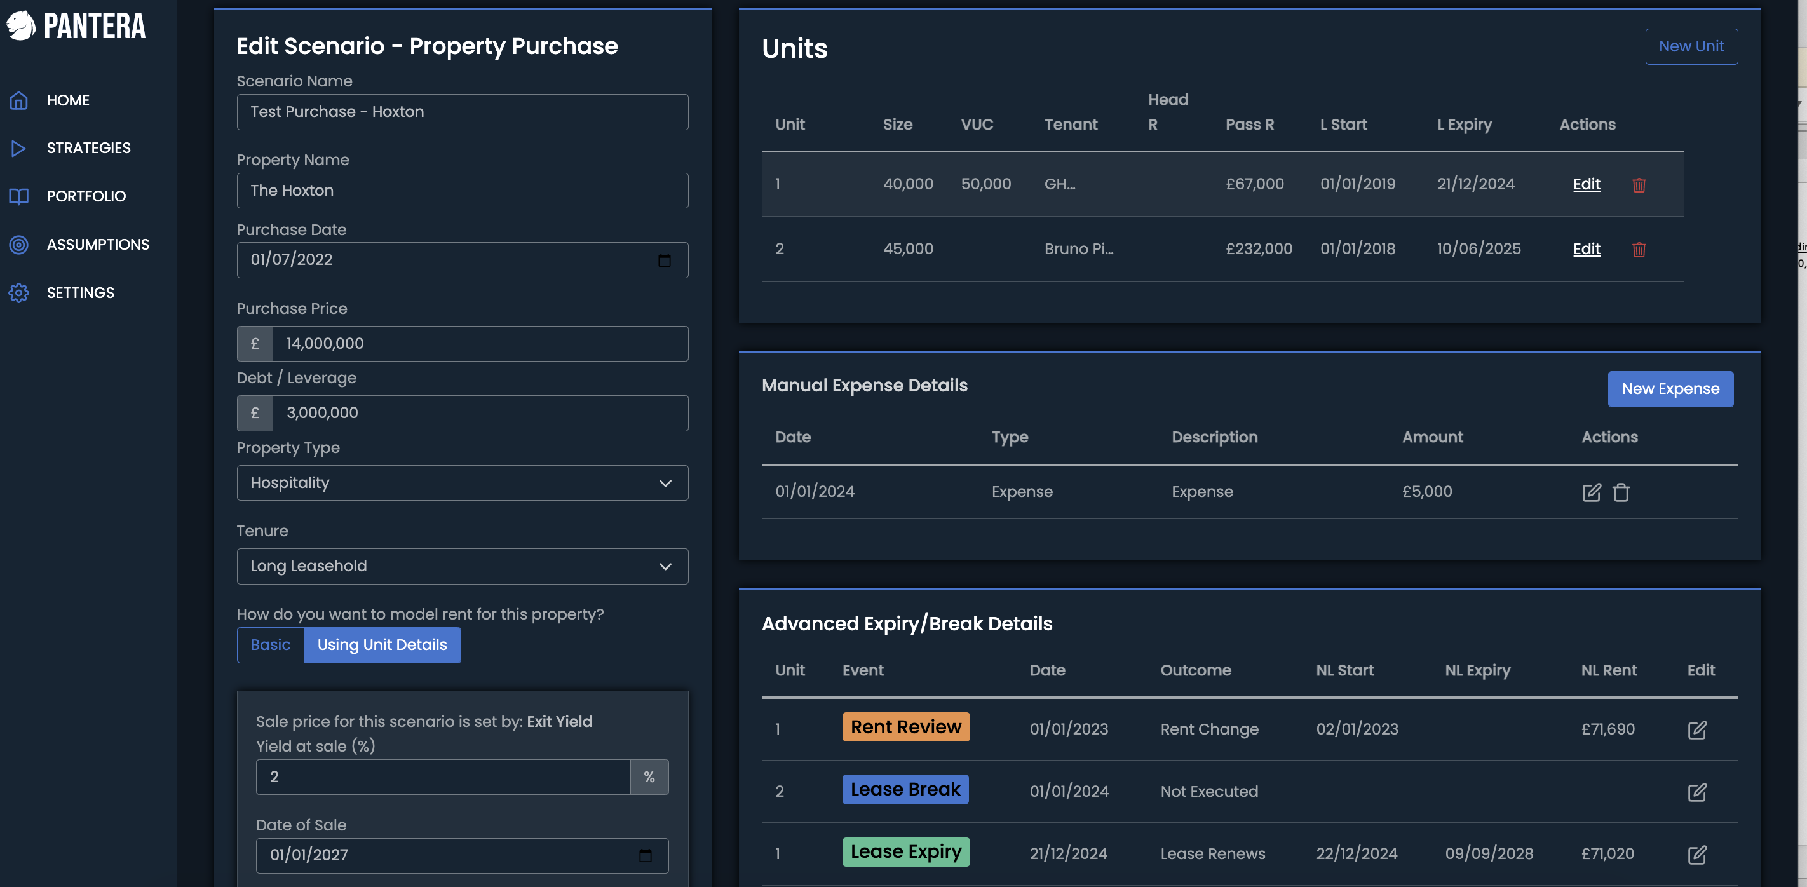Screen dimensions: 1807x887
Task: Click Edit link for unit 1
Action: point(1586,184)
